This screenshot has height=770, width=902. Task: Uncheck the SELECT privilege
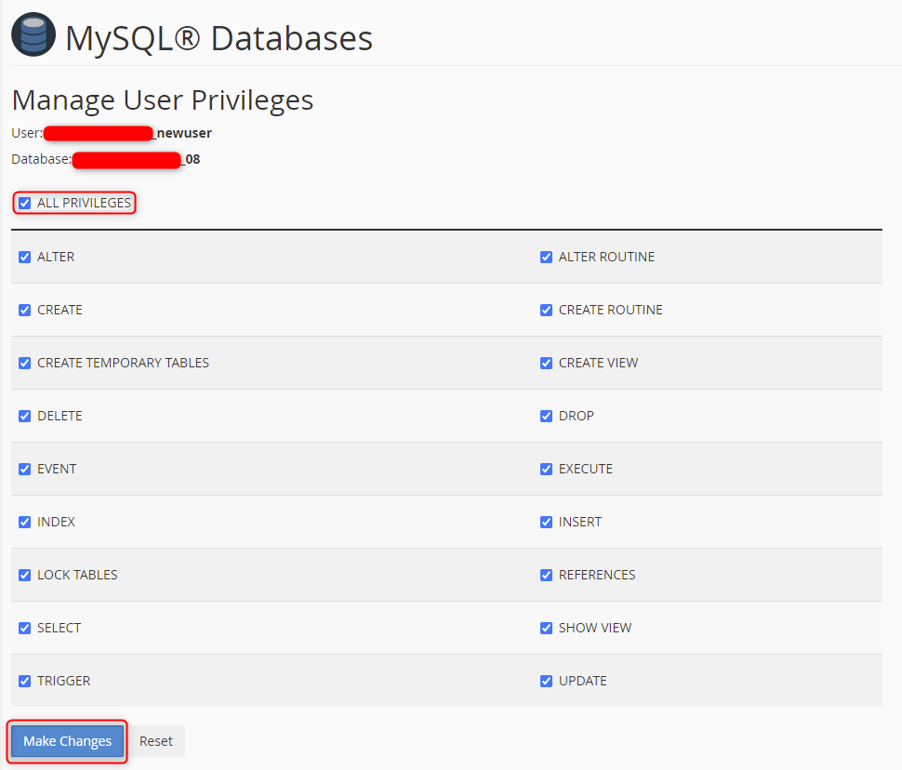coord(24,628)
